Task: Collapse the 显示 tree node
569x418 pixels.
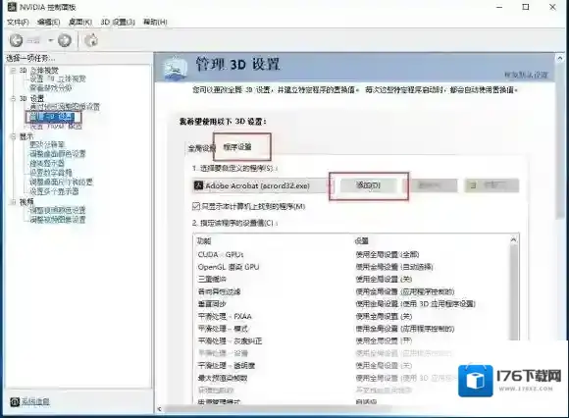Action: pos(13,136)
